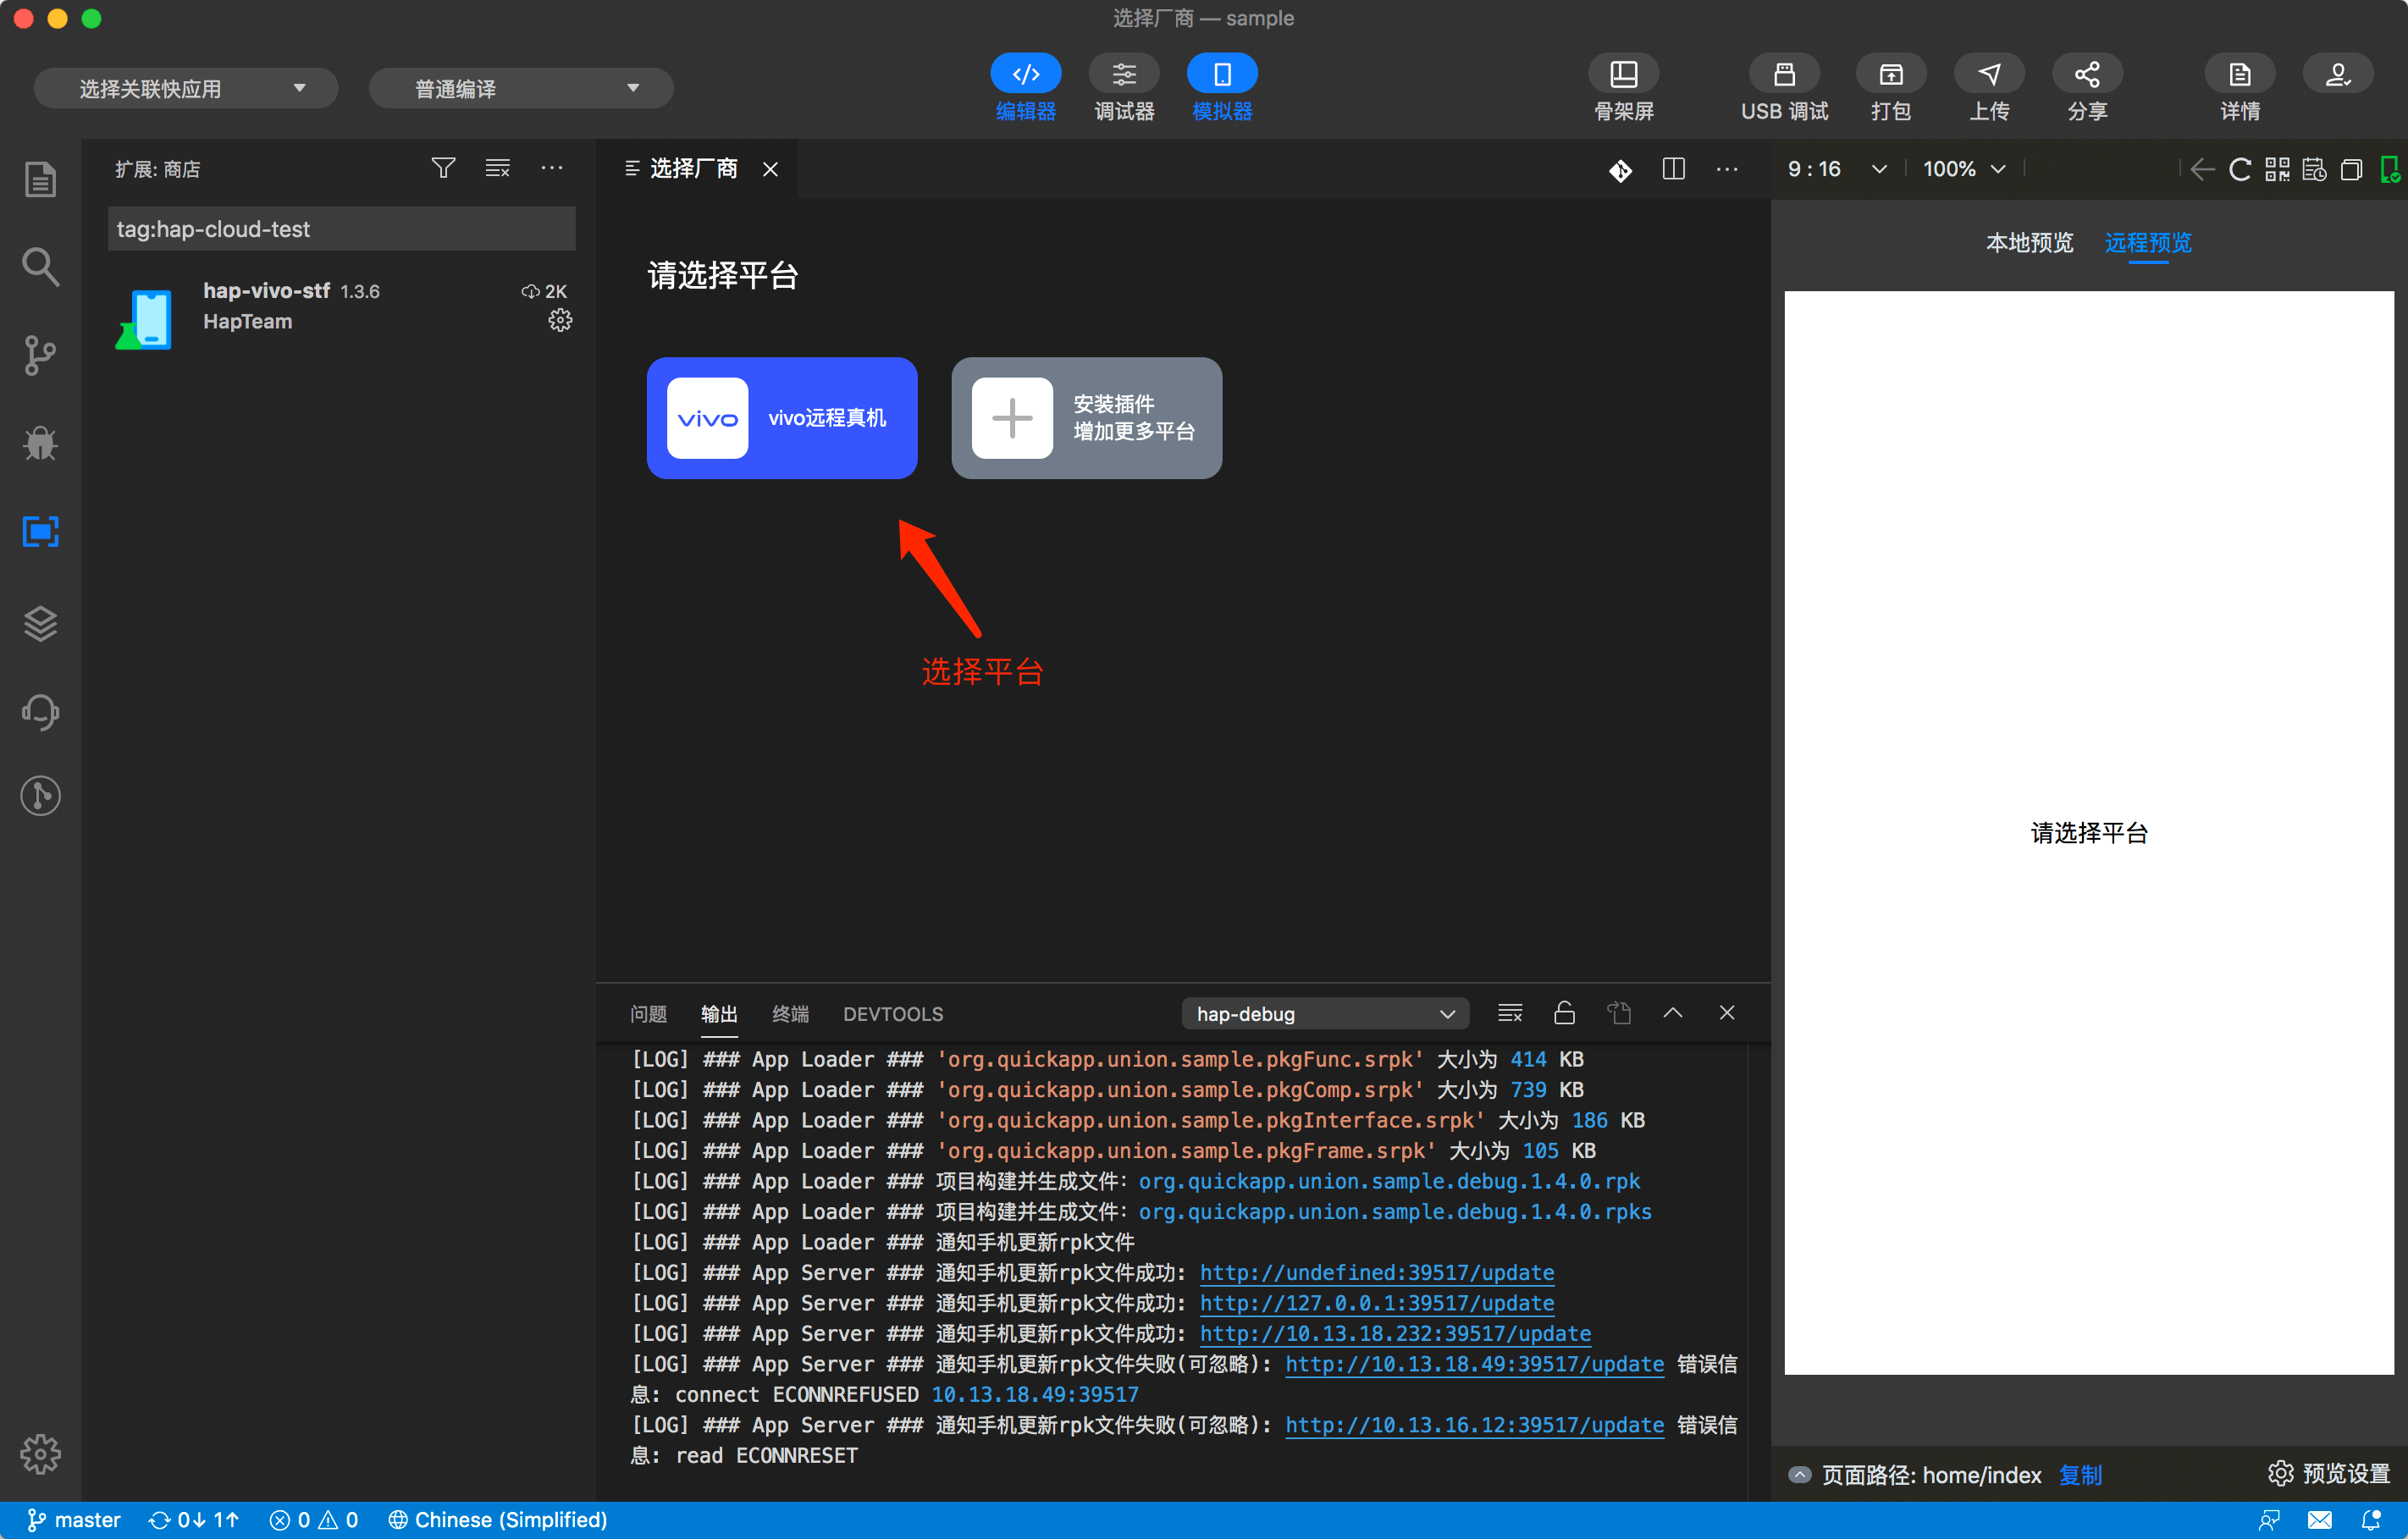Click the QR code icon in preview toolbar
Screen dimensions: 2408x1539
point(2277,169)
